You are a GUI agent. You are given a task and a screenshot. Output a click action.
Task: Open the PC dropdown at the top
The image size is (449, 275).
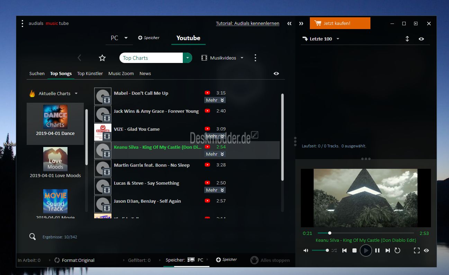point(119,38)
